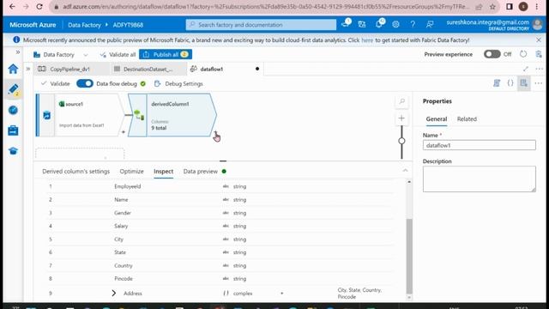
Task: Open browser three-dot menu
Action: click(537, 7)
